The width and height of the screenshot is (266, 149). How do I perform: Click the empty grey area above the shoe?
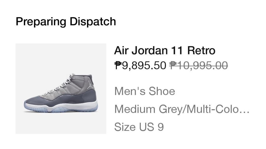61,57
